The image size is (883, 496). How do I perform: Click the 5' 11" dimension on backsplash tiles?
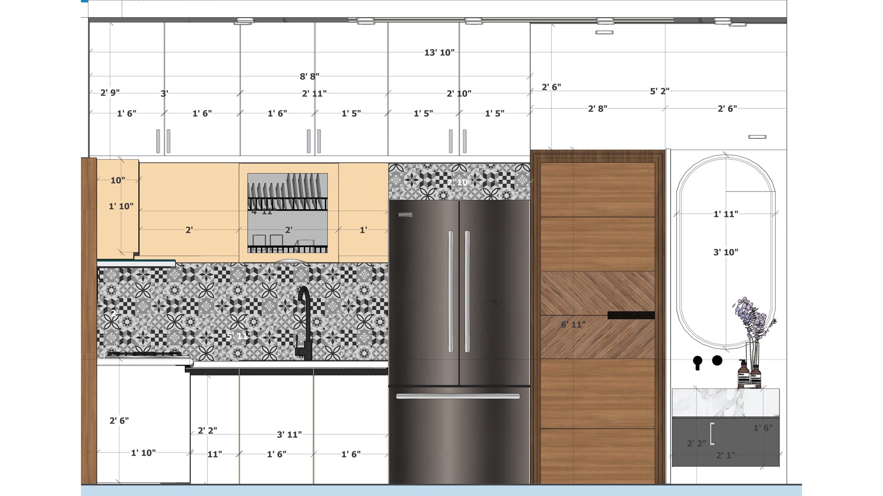[x=238, y=336]
